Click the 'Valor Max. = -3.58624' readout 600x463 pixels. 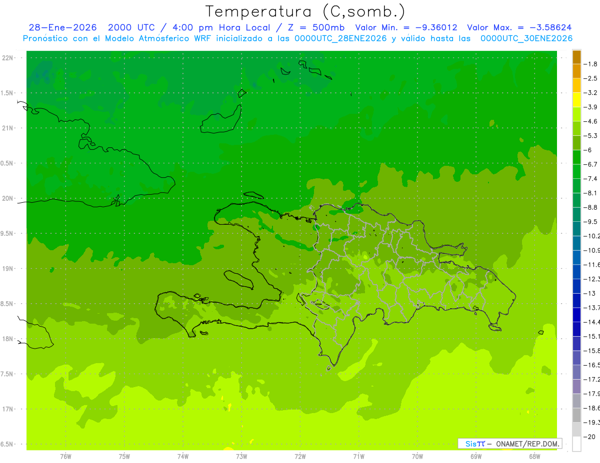pyautogui.click(x=519, y=27)
